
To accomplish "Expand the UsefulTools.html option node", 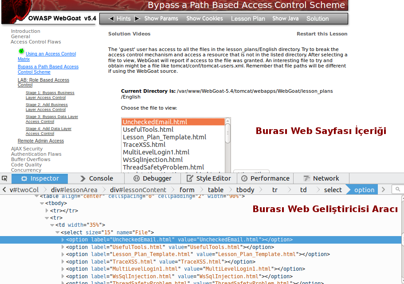I will [63, 247].
